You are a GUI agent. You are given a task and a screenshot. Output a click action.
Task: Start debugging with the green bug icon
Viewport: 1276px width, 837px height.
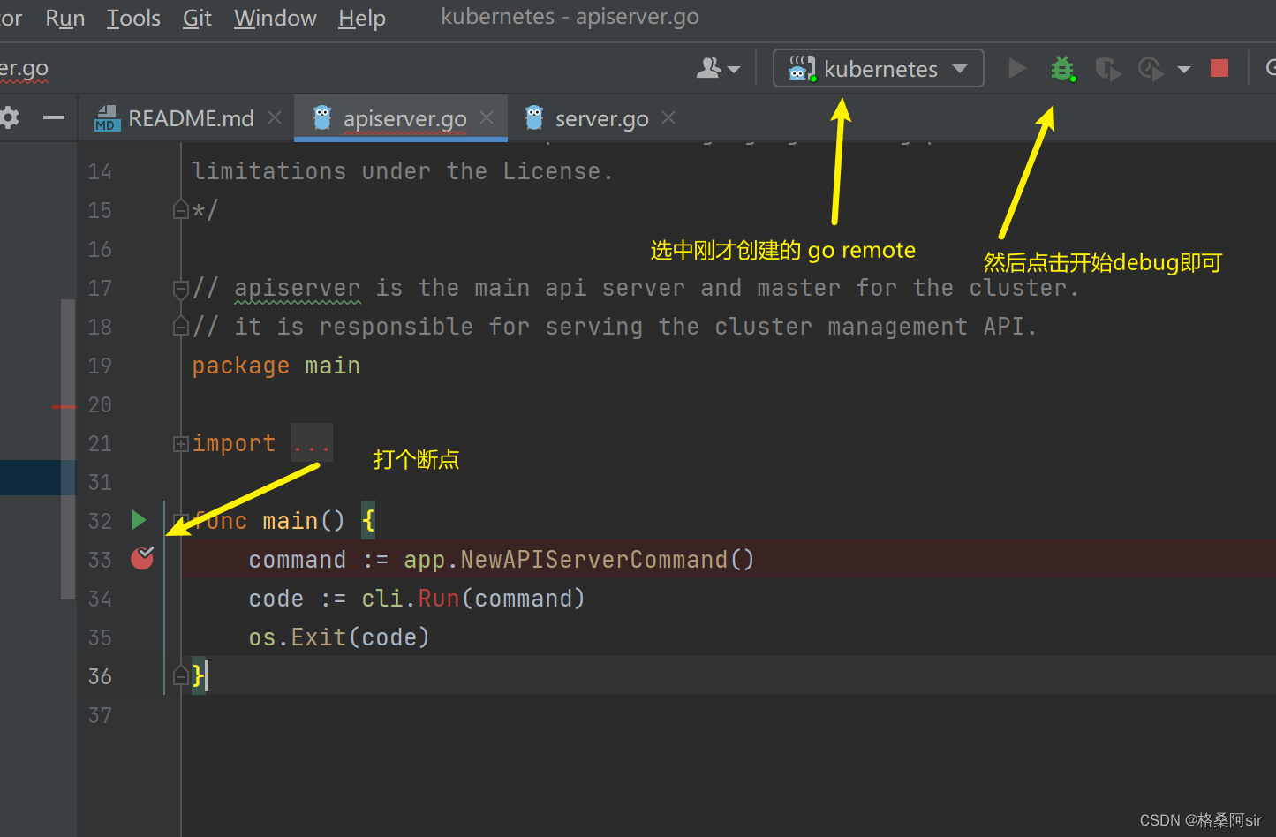pyautogui.click(x=1062, y=68)
